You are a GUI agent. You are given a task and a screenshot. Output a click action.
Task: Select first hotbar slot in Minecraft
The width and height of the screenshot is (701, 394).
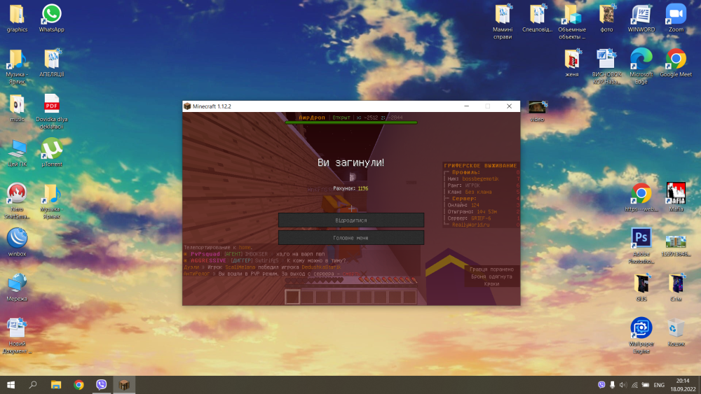click(292, 297)
